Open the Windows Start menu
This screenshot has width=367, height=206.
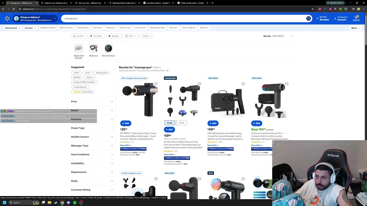tap(4, 203)
